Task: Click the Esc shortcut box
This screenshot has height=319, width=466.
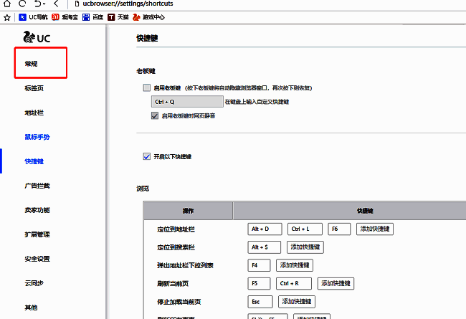Action: pos(260,302)
